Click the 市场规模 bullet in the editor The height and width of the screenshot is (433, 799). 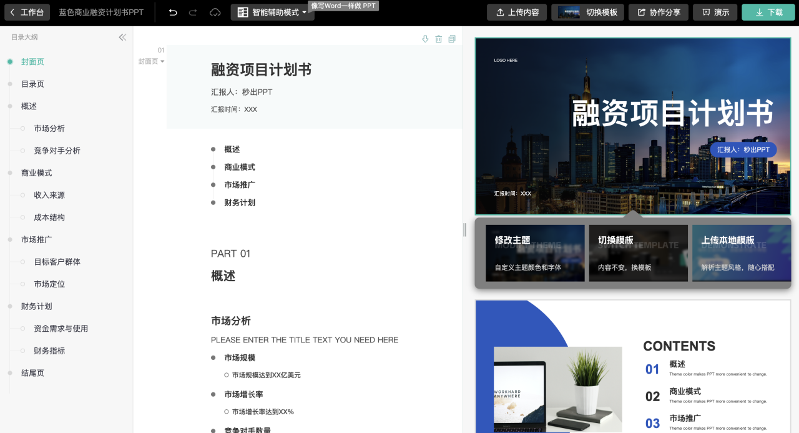240,358
